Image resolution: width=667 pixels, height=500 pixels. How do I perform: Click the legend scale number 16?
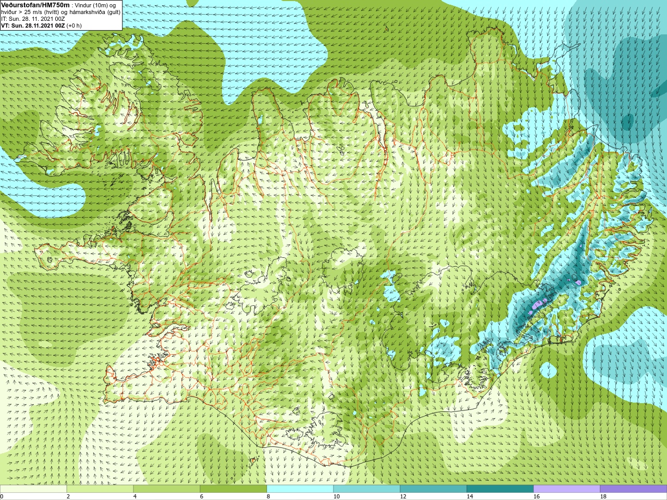tap(536, 496)
